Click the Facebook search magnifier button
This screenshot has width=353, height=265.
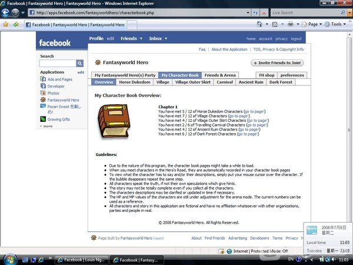(80, 63)
